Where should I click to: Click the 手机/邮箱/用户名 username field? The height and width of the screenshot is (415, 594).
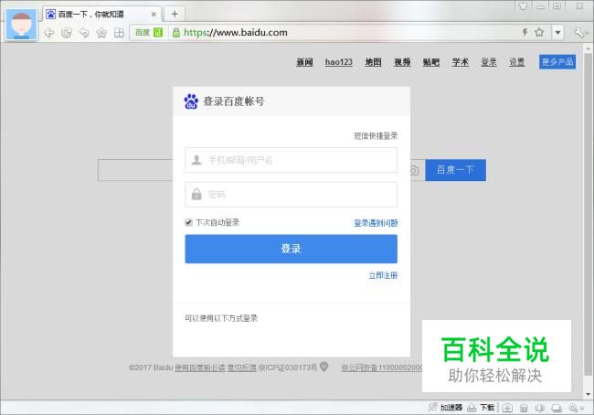291,160
